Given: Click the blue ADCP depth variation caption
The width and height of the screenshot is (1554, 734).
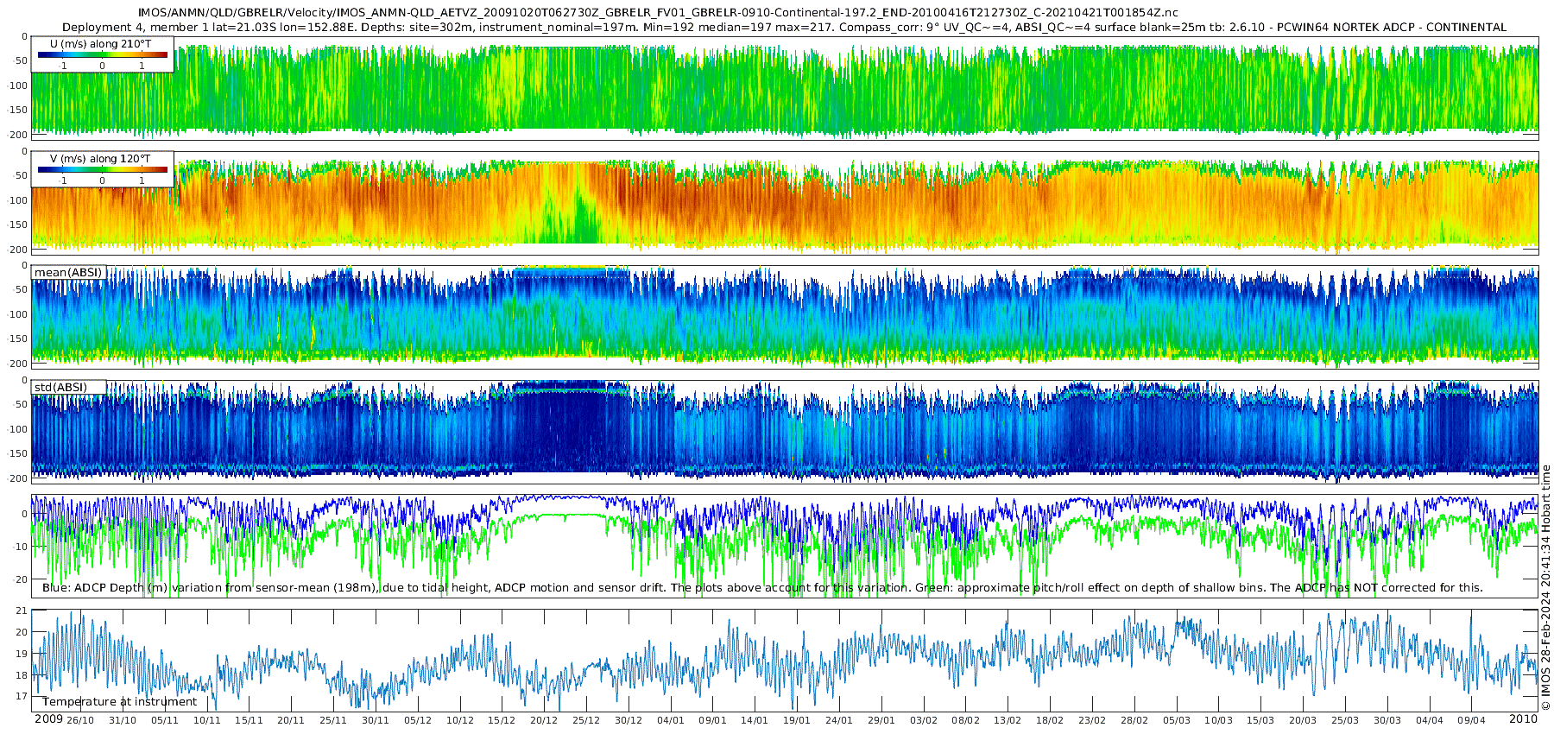Looking at the screenshot, I should [762, 587].
